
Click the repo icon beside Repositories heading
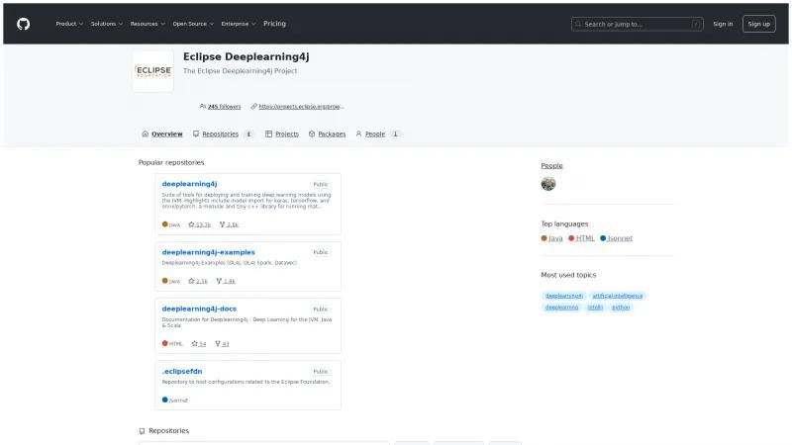pyautogui.click(x=142, y=431)
